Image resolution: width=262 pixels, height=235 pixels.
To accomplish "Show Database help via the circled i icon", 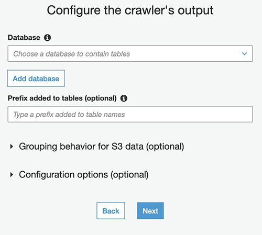I will 47,38.
